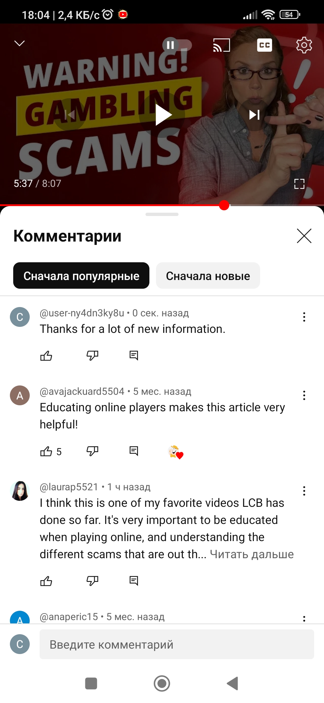
Task: Collapse the video player with chevron
Action: point(19,44)
